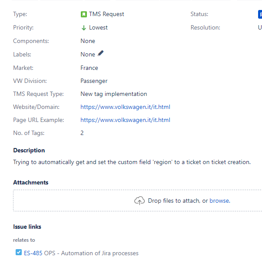Click the Attachments heading
This screenshot has height=273, width=262.
coord(31,182)
